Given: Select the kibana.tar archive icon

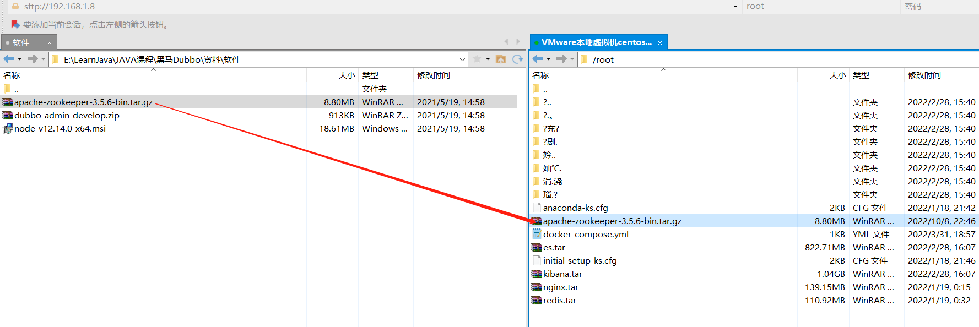Looking at the screenshot, I should click(x=537, y=274).
